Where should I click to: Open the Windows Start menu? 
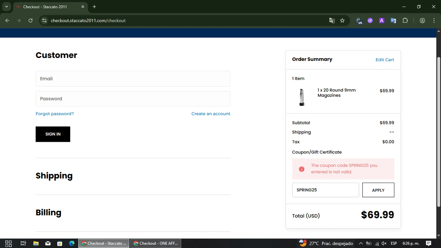(9, 243)
